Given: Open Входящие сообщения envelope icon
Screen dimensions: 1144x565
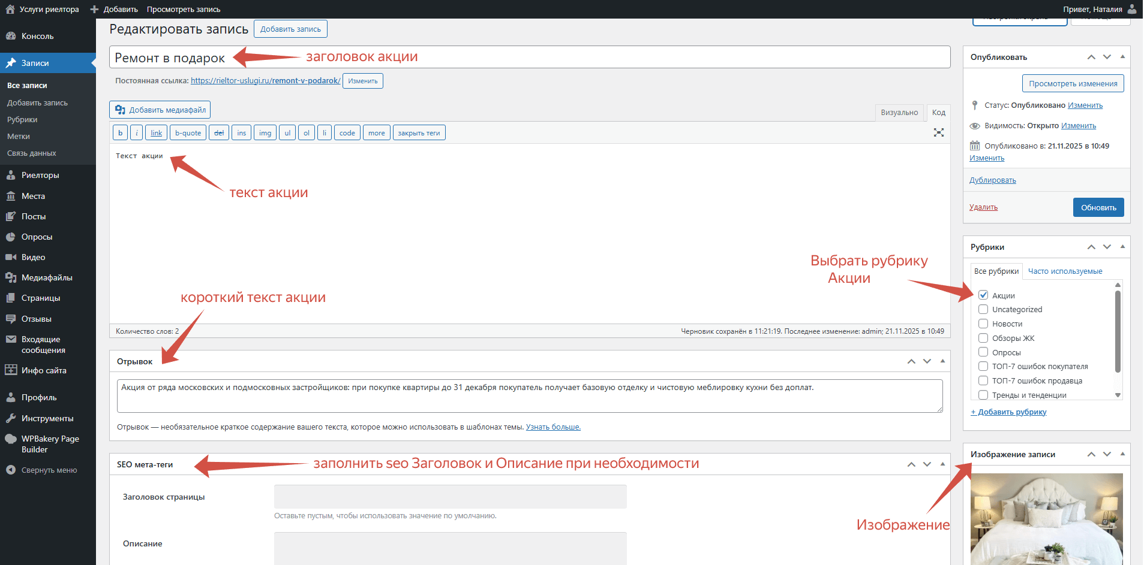Looking at the screenshot, I should pos(11,339).
